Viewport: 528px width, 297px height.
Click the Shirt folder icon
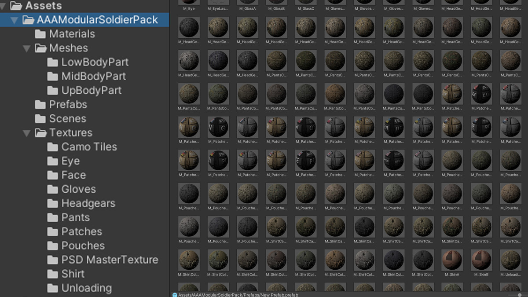click(x=53, y=274)
